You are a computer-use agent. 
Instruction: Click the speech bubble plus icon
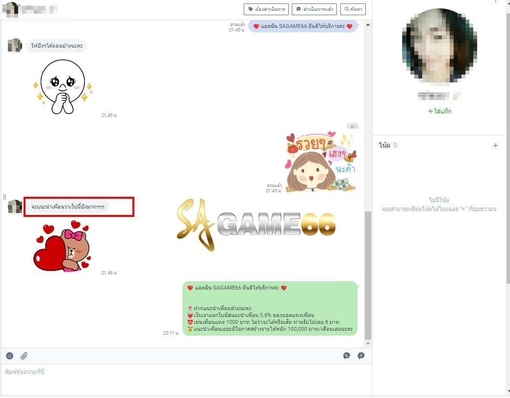pos(361,356)
